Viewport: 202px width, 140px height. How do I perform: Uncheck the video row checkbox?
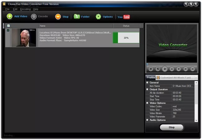(8, 30)
